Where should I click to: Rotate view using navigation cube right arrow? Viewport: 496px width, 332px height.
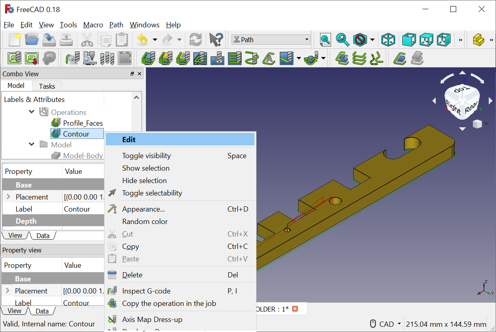(x=490, y=101)
